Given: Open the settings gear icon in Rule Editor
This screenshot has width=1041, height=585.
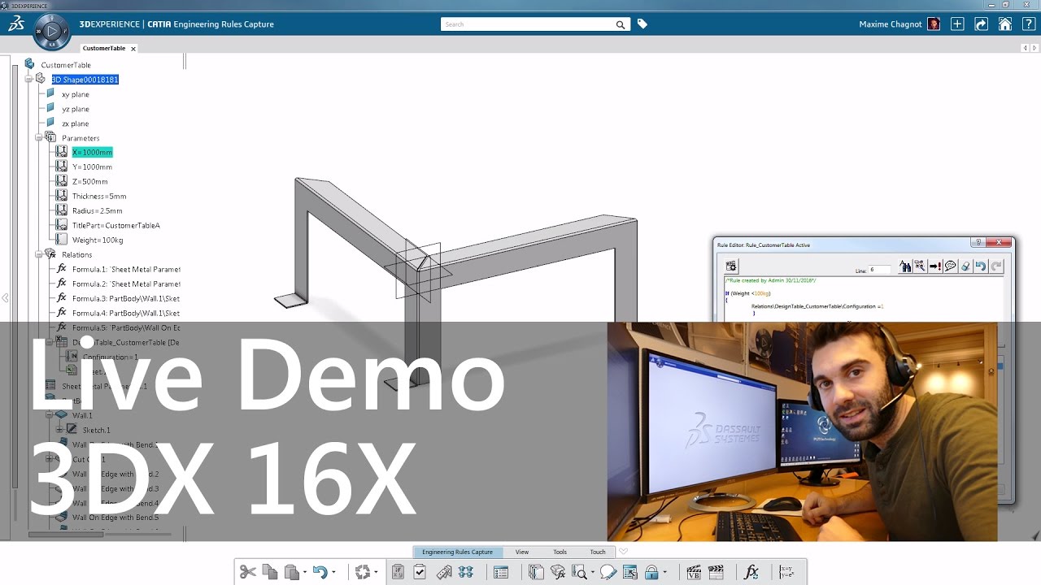Looking at the screenshot, I should [x=730, y=266].
